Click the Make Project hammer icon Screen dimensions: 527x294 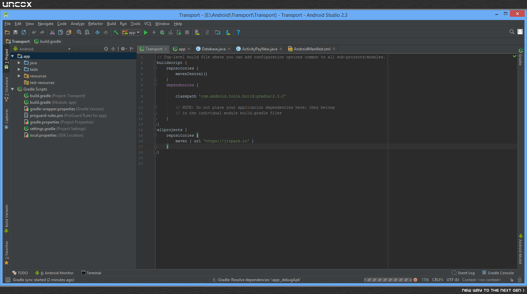(116, 32)
